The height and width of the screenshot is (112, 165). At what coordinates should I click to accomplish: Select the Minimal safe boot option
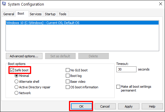point(16,76)
